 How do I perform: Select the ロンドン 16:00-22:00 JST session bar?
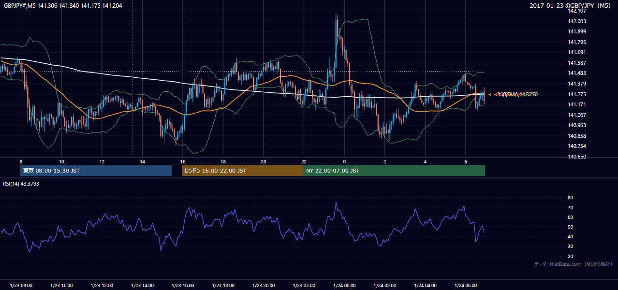coord(242,171)
